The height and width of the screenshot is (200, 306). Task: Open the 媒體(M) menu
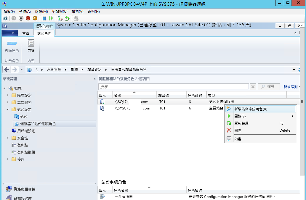click(x=41, y=12)
